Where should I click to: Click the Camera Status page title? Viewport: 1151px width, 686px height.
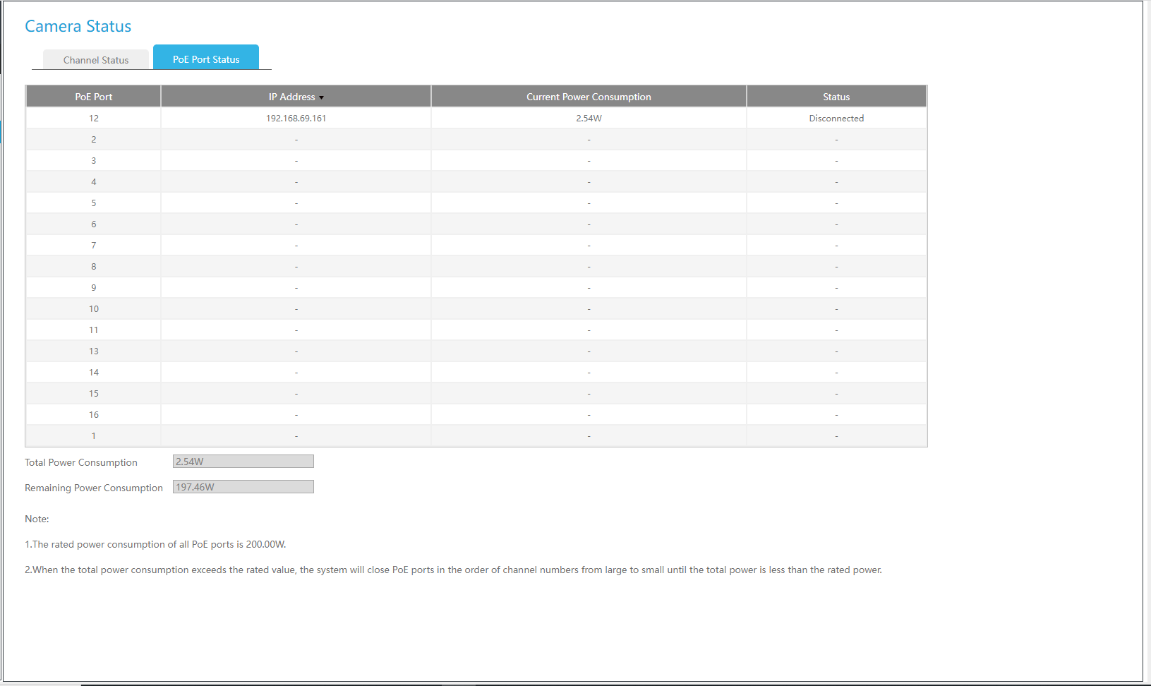(78, 26)
